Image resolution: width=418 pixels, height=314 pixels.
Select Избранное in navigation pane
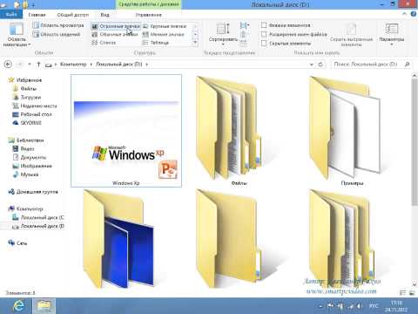[29, 80]
